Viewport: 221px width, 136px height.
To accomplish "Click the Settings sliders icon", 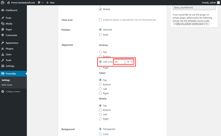I will 3,66.
